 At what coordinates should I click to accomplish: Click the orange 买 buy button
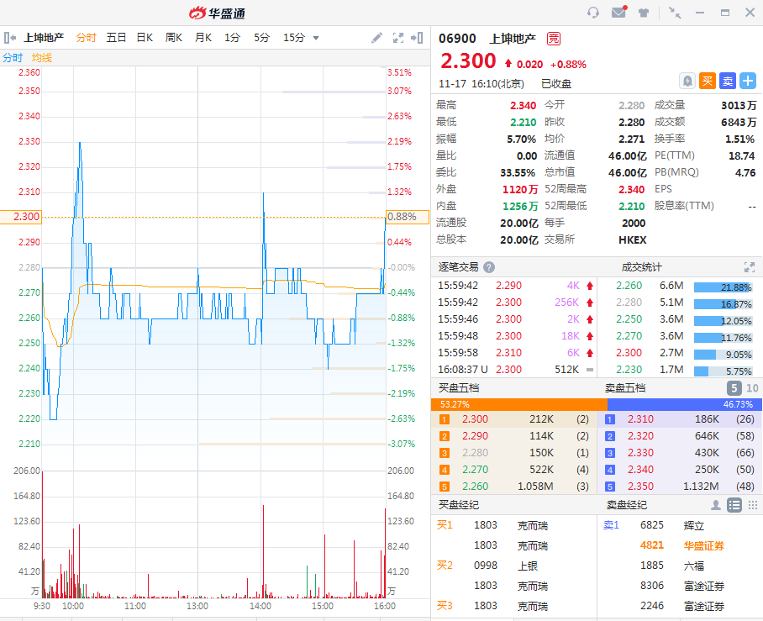[x=708, y=81]
